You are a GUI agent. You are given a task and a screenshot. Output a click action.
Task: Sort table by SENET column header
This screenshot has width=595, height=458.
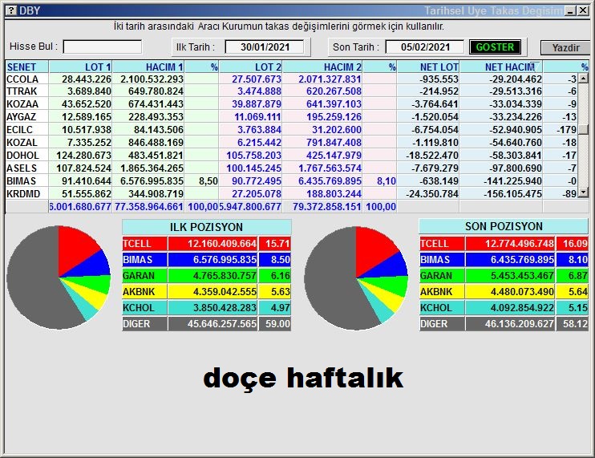click(x=27, y=67)
